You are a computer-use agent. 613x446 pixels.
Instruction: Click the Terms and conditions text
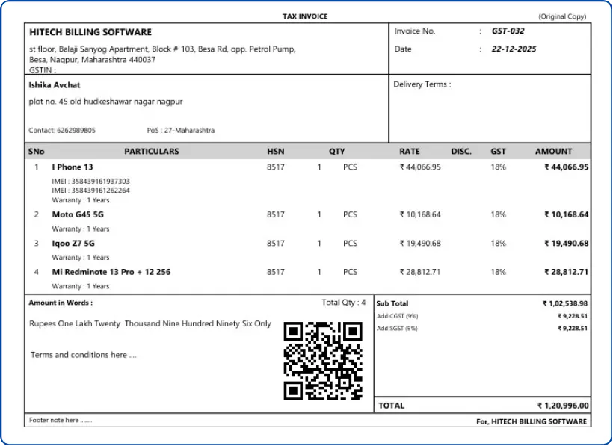click(83, 355)
